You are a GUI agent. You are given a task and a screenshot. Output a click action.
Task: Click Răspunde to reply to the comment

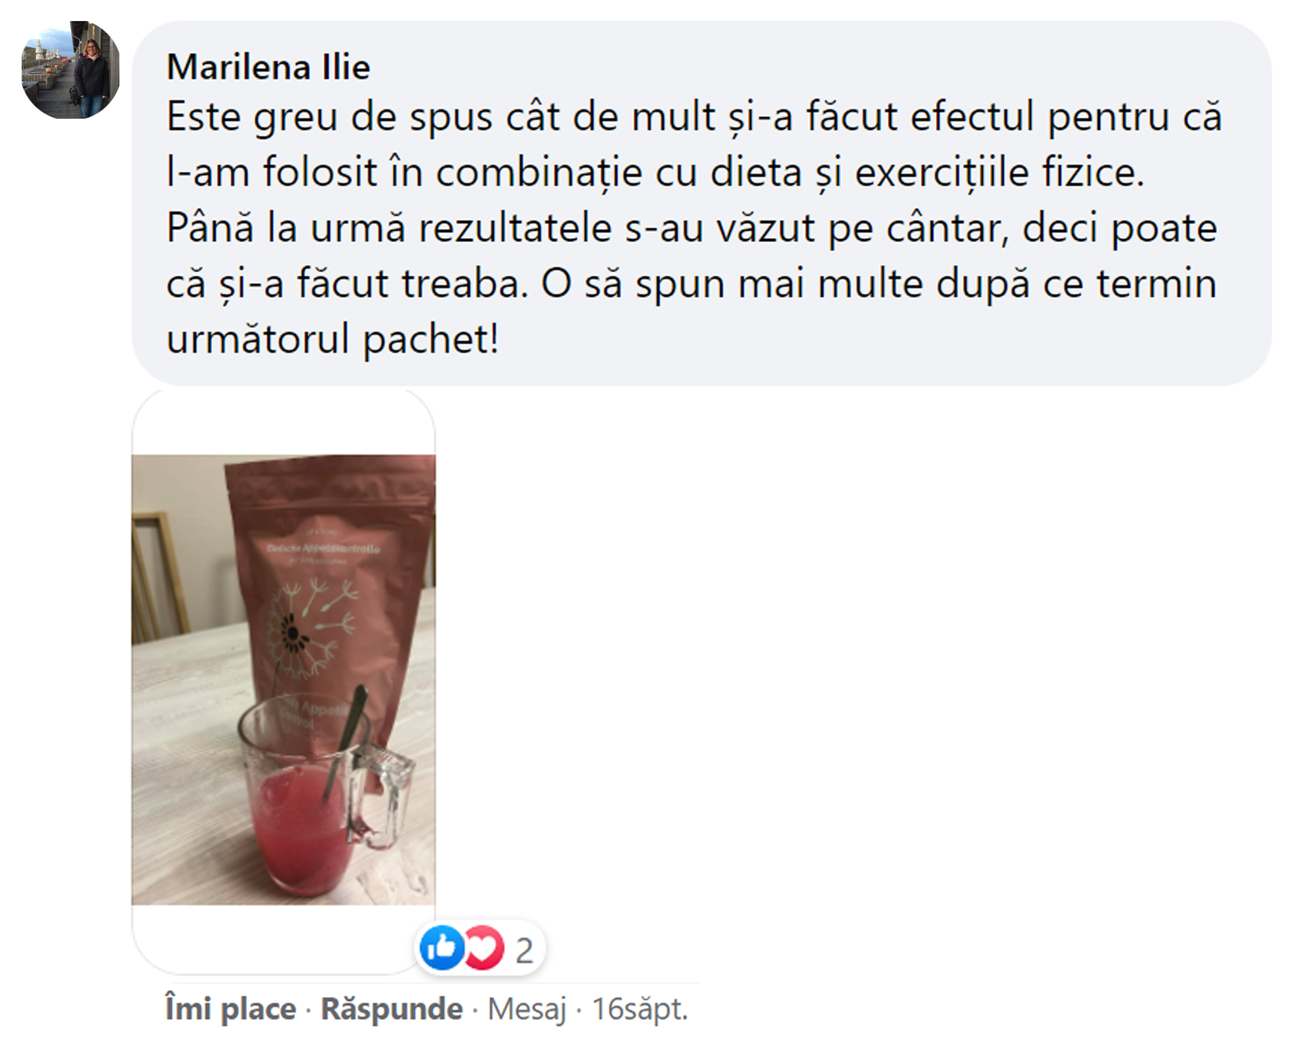pyautogui.click(x=392, y=1008)
